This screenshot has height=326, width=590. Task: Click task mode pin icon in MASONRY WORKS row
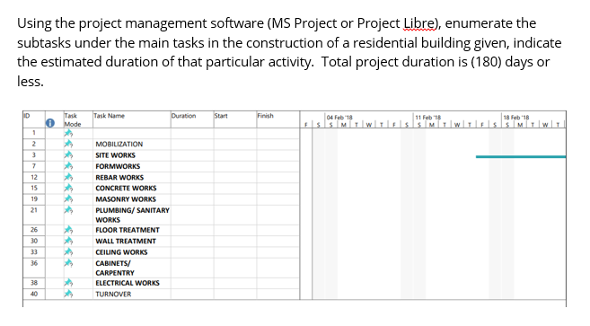68,198
